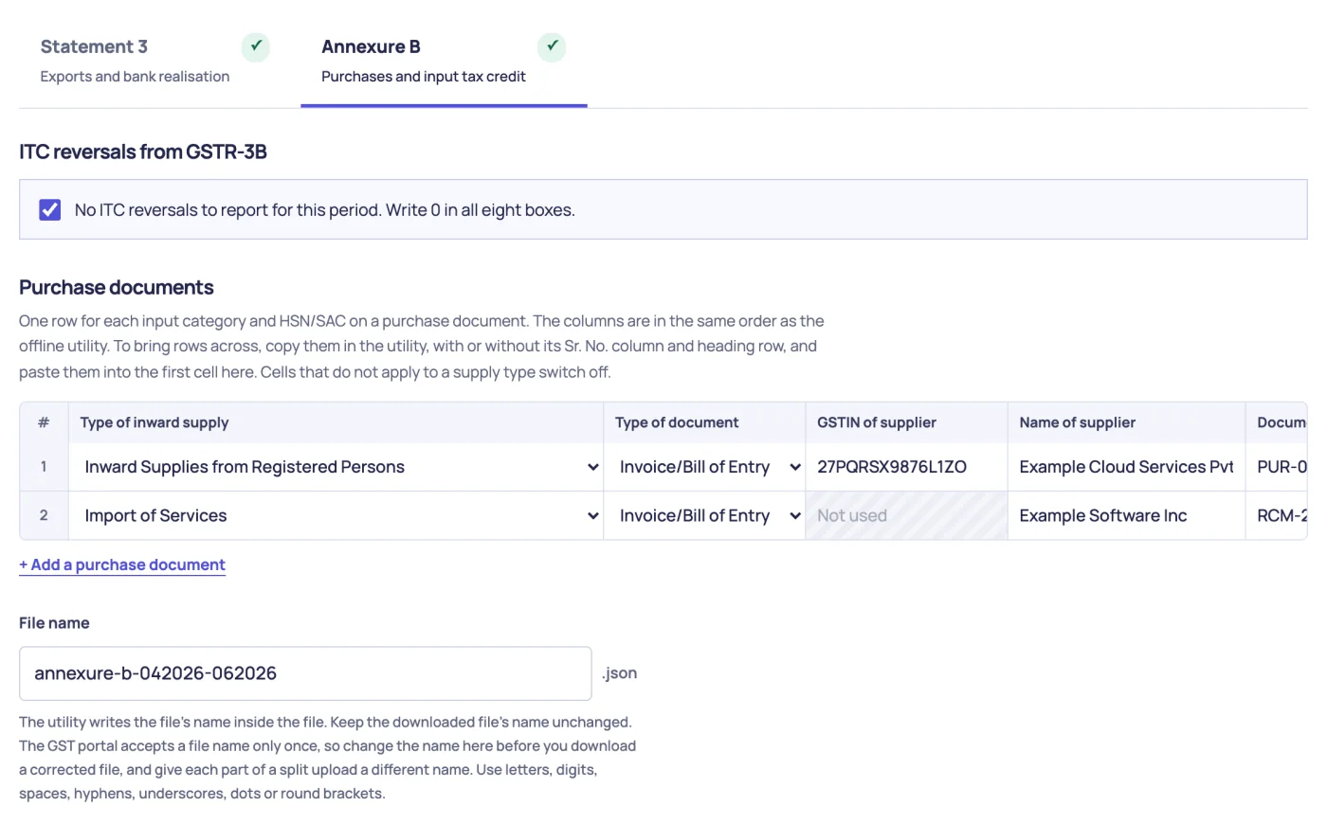Click the 'ITC reversals from GSTR-3B' heading
The width and height of the screenshot is (1327, 824).
(143, 152)
